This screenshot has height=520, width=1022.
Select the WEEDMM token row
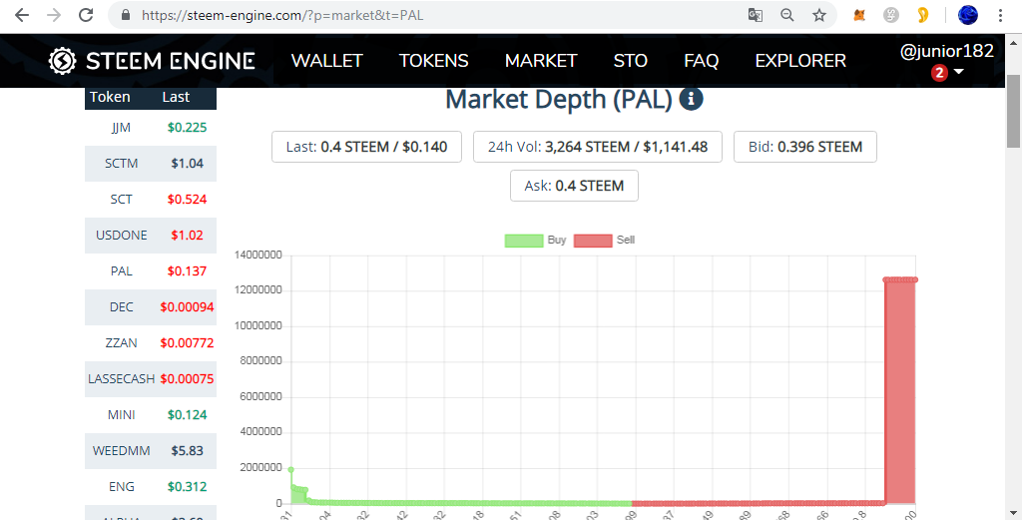151,450
